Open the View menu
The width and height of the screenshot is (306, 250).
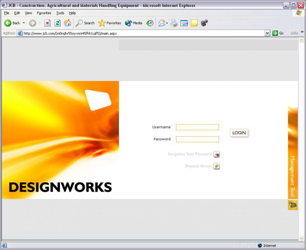pyautogui.click(x=28, y=13)
